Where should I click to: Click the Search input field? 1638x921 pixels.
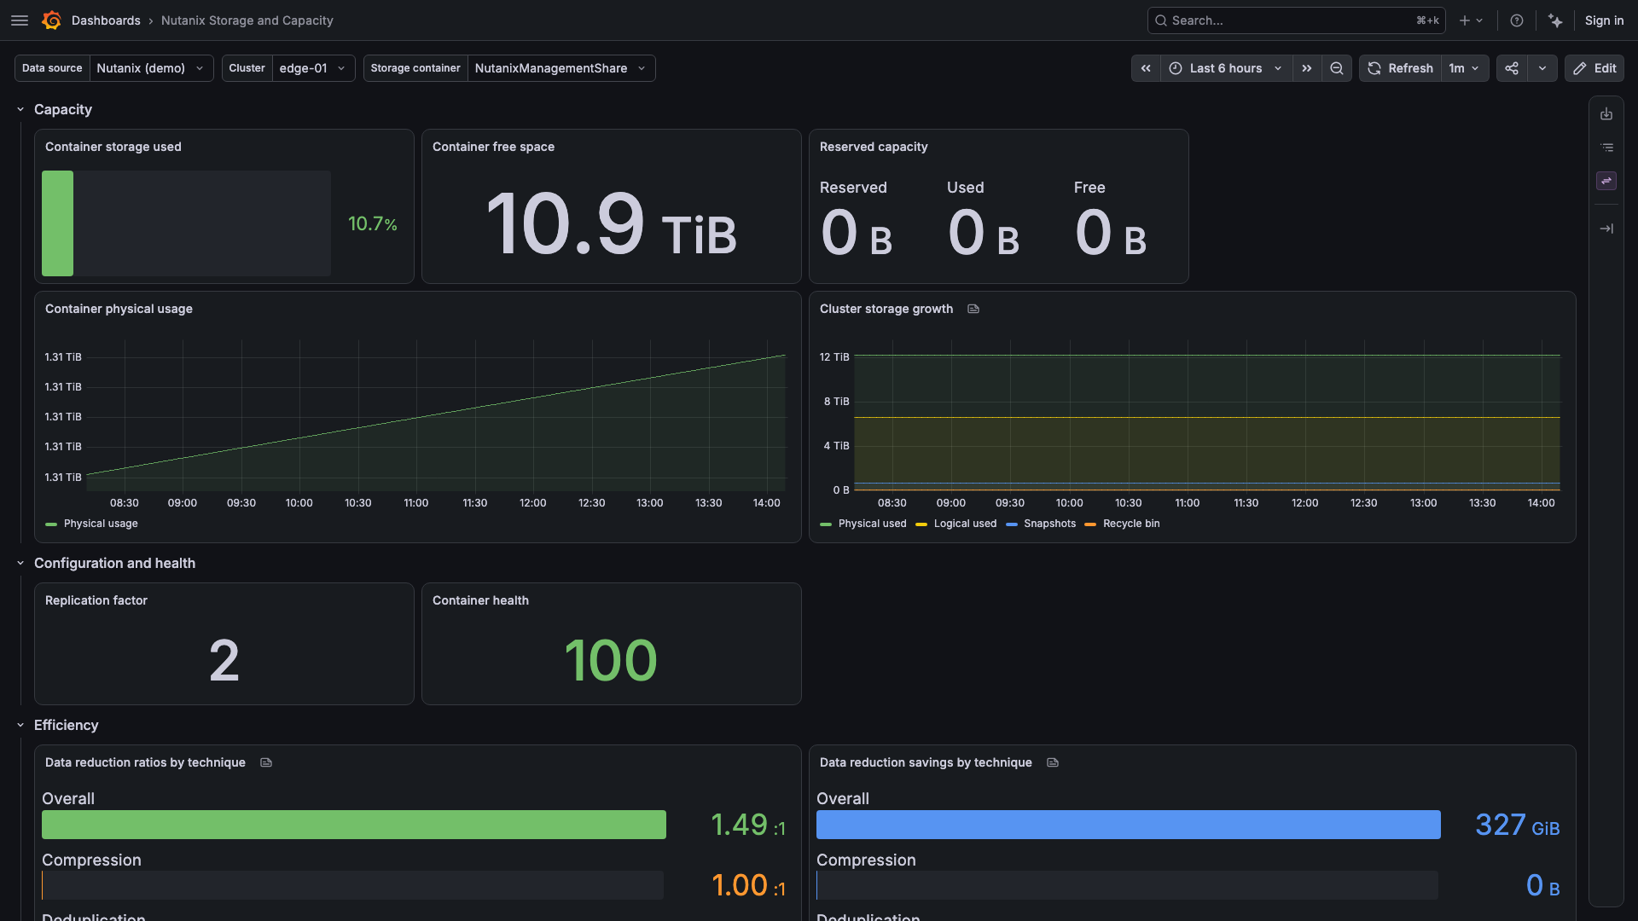coord(1296,20)
